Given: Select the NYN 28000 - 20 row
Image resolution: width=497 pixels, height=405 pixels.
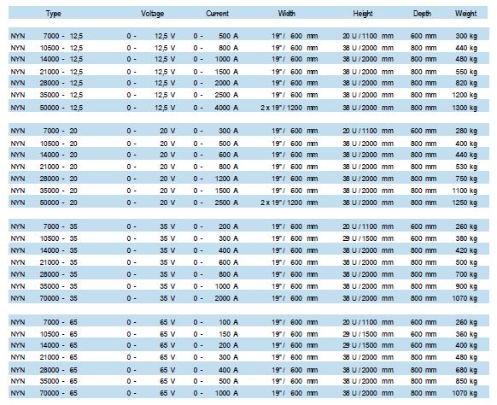Looking at the screenshot, I should 248,179.
